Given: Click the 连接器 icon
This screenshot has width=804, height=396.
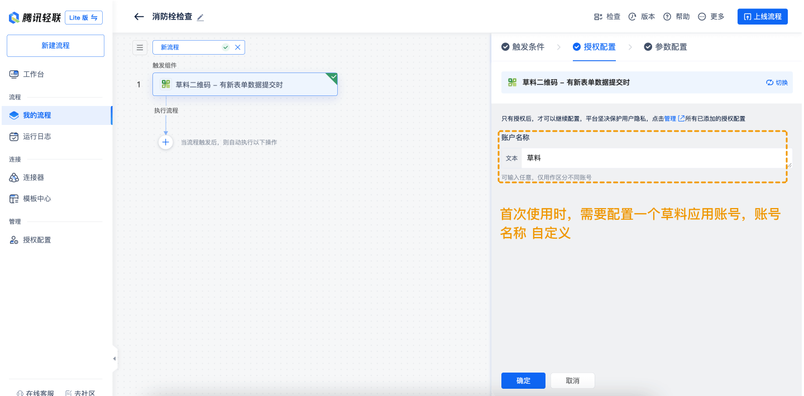Looking at the screenshot, I should pyautogui.click(x=14, y=177).
